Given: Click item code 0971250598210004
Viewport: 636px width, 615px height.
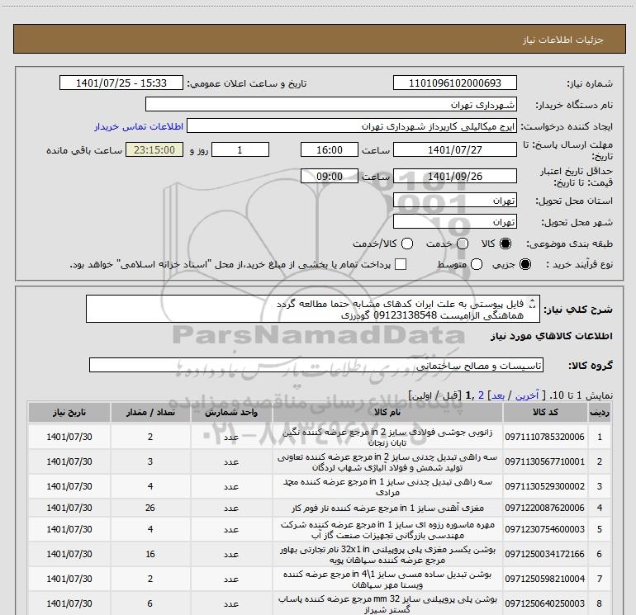Looking at the screenshot, I should tap(545, 579).
